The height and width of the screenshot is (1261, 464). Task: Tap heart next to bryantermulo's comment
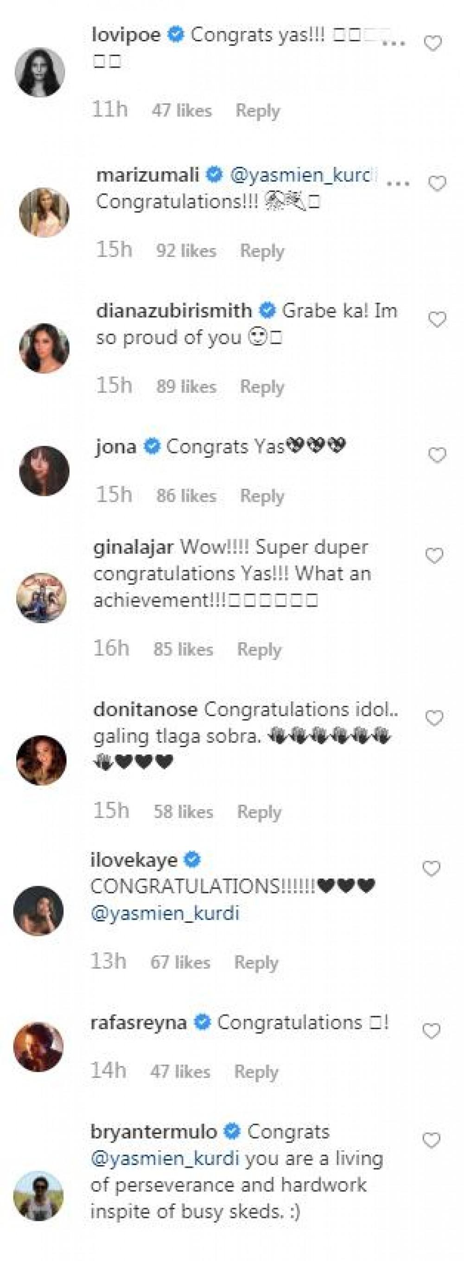pos(431,1140)
